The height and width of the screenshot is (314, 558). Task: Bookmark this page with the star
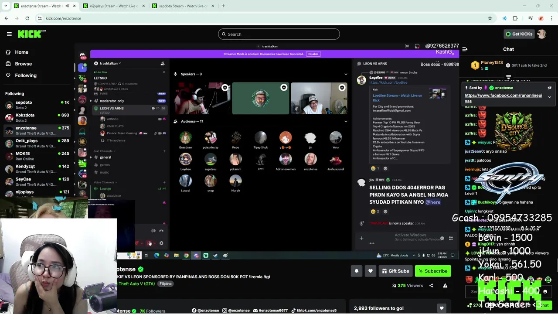click(x=490, y=18)
